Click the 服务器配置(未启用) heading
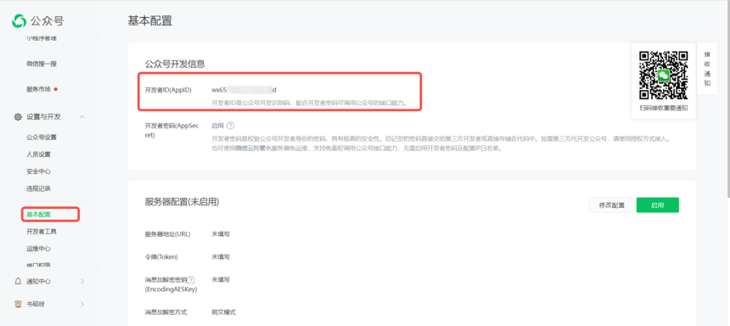This screenshot has height=326, width=730. (182, 202)
